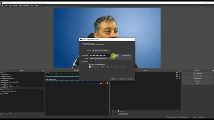Click the recording dot icon in status bar
The height and width of the screenshot is (120, 214).
(x=178, y=117)
